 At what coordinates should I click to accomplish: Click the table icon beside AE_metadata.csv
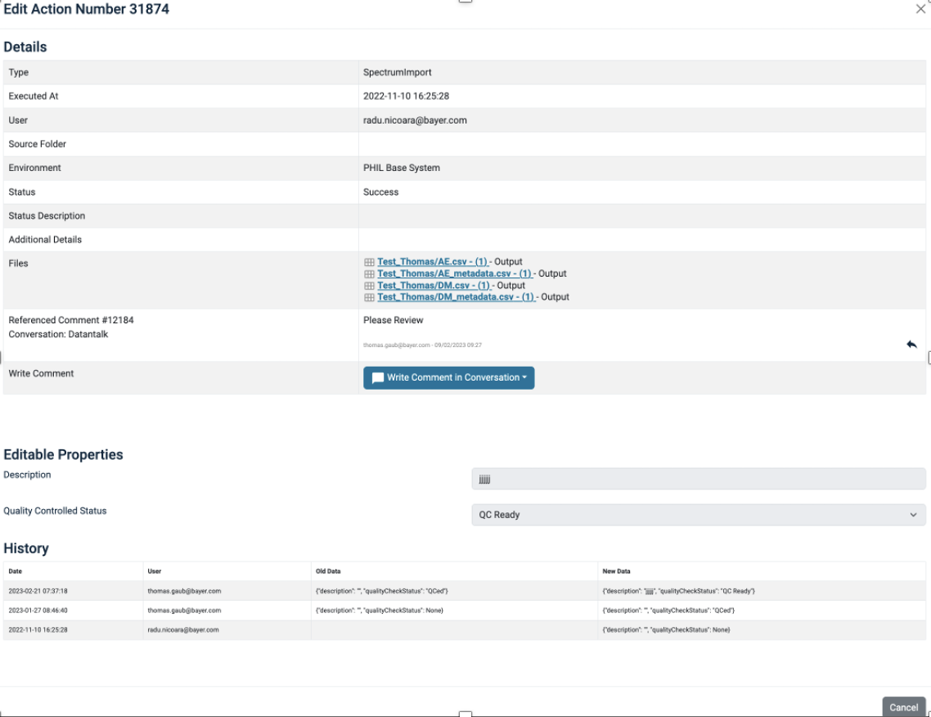pos(369,274)
